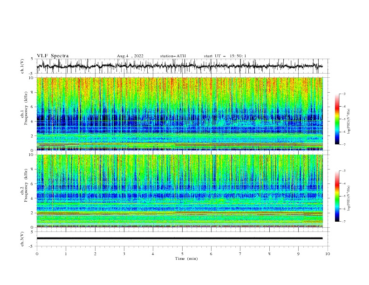
Task: Click the "ch.1(V)" waveform axis label
Action: click(22, 66)
